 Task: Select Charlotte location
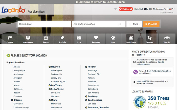[x=18, y=96]
